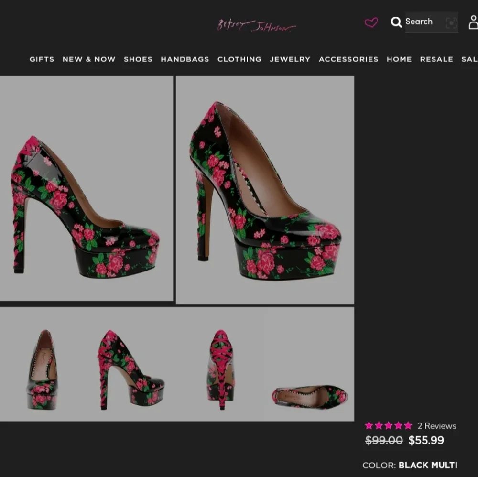Browse the GIFTS section
Viewport: 478px width, 477px height.
point(42,59)
